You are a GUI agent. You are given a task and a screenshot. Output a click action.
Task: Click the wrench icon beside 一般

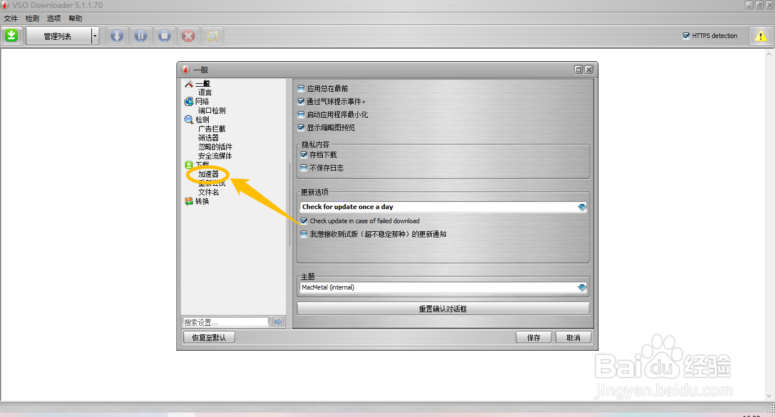coord(189,83)
